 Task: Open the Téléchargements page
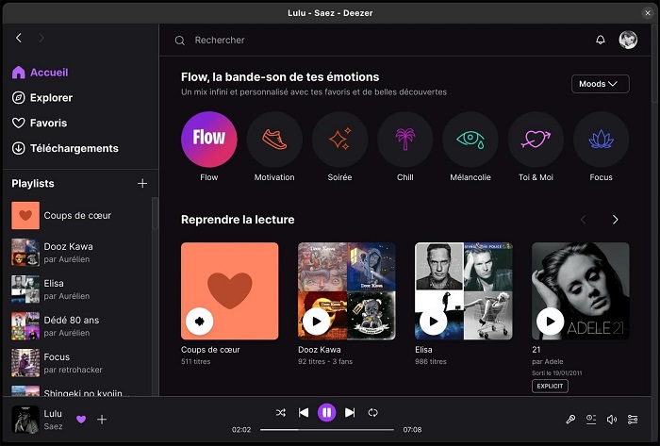point(65,148)
